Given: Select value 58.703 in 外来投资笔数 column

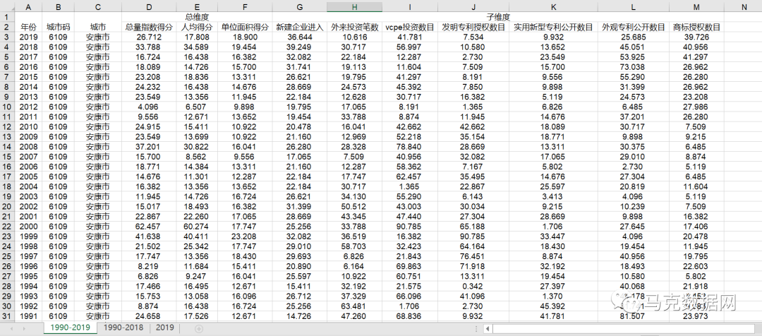Looking at the screenshot, I should coord(354,246).
